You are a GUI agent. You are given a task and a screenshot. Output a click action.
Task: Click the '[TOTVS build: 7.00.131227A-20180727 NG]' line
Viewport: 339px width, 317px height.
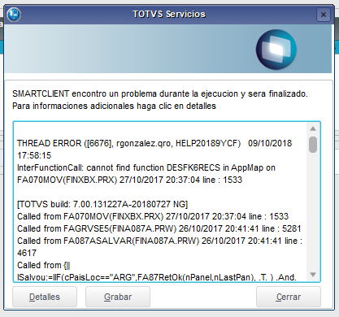(x=102, y=204)
